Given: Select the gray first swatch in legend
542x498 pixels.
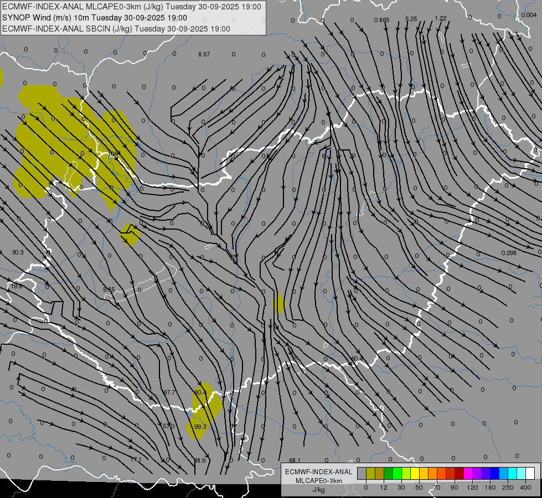Looking at the screenshot, I should pyautogui.click(x=362, y=473).
